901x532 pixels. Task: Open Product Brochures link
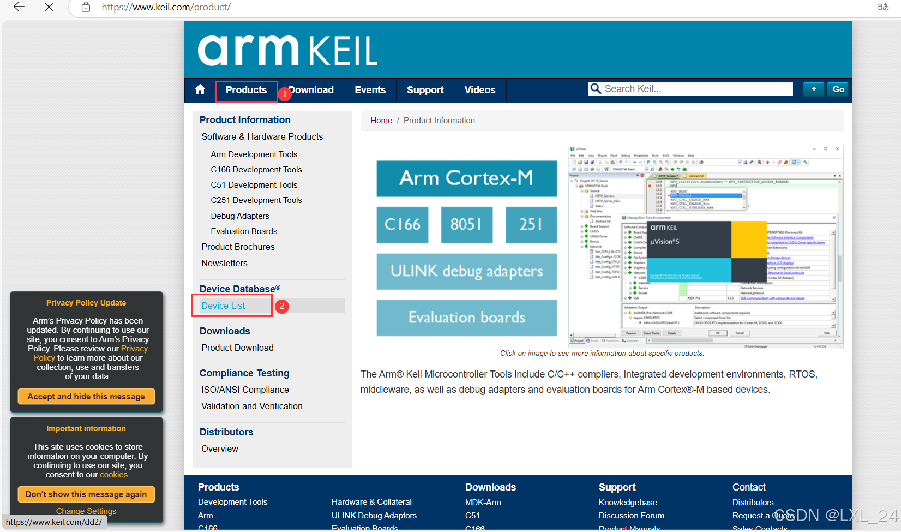(238, 247)
